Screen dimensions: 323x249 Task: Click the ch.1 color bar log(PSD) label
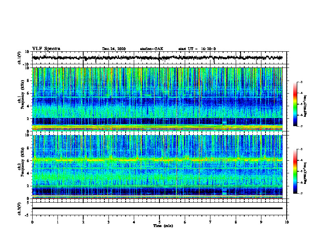(x=305, y=106)
